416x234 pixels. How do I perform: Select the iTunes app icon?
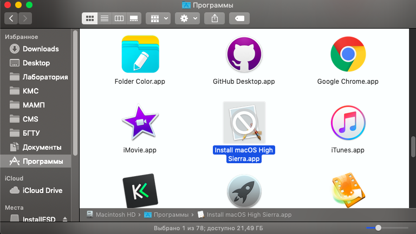348,123
